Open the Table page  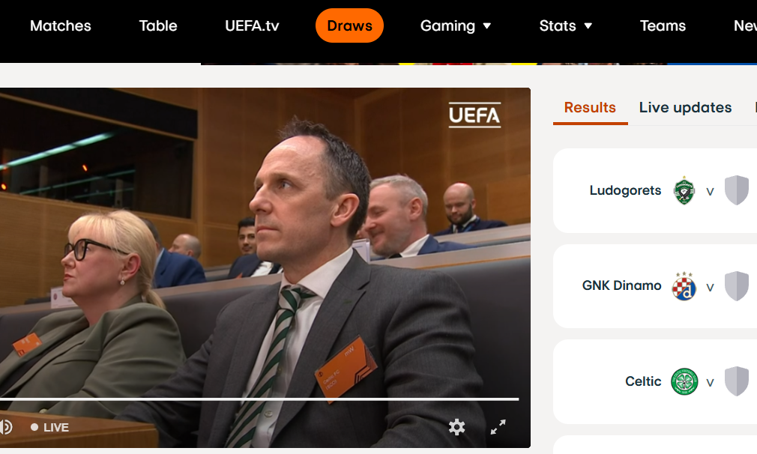click(x=158, y=25)
